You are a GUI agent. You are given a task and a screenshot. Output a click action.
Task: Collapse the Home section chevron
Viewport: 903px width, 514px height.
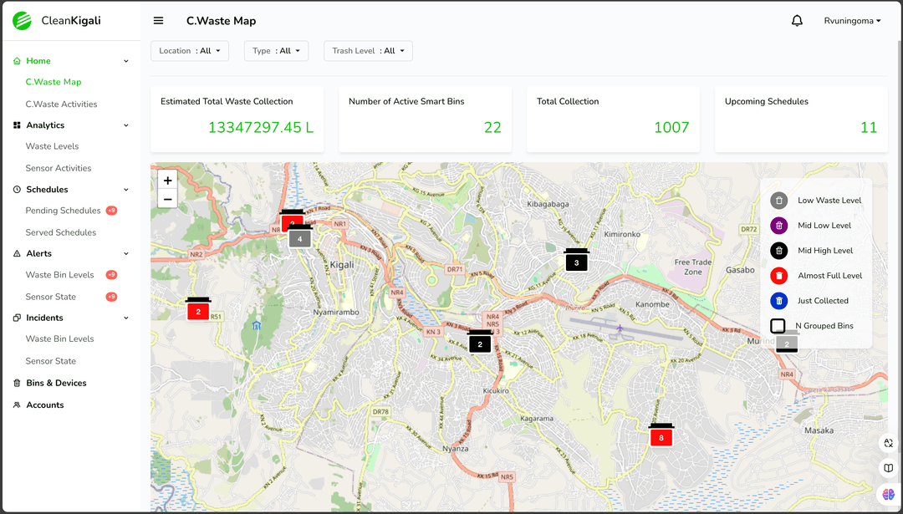(x=126, y=61)
